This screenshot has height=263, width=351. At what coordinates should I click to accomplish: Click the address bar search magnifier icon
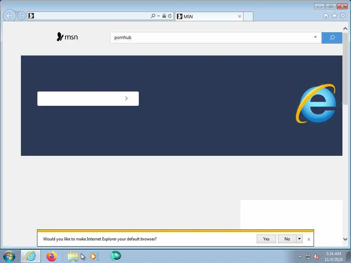(x=153, y=16)
